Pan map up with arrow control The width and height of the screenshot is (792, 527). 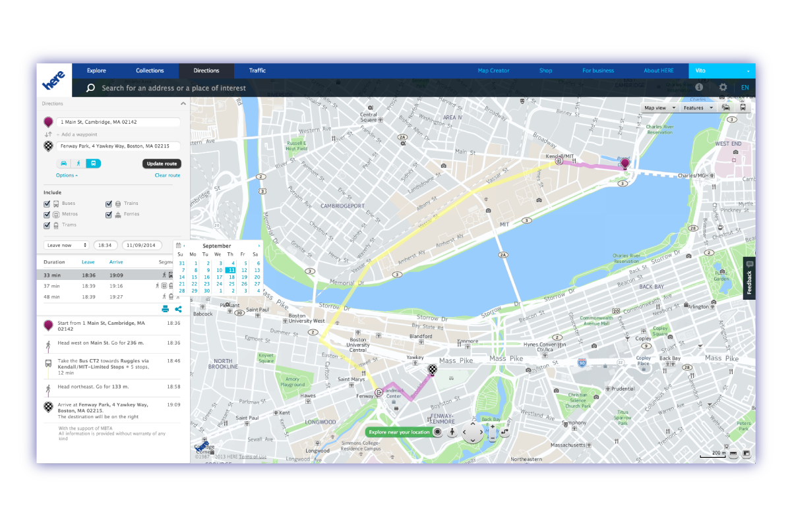tap(473, 423)
